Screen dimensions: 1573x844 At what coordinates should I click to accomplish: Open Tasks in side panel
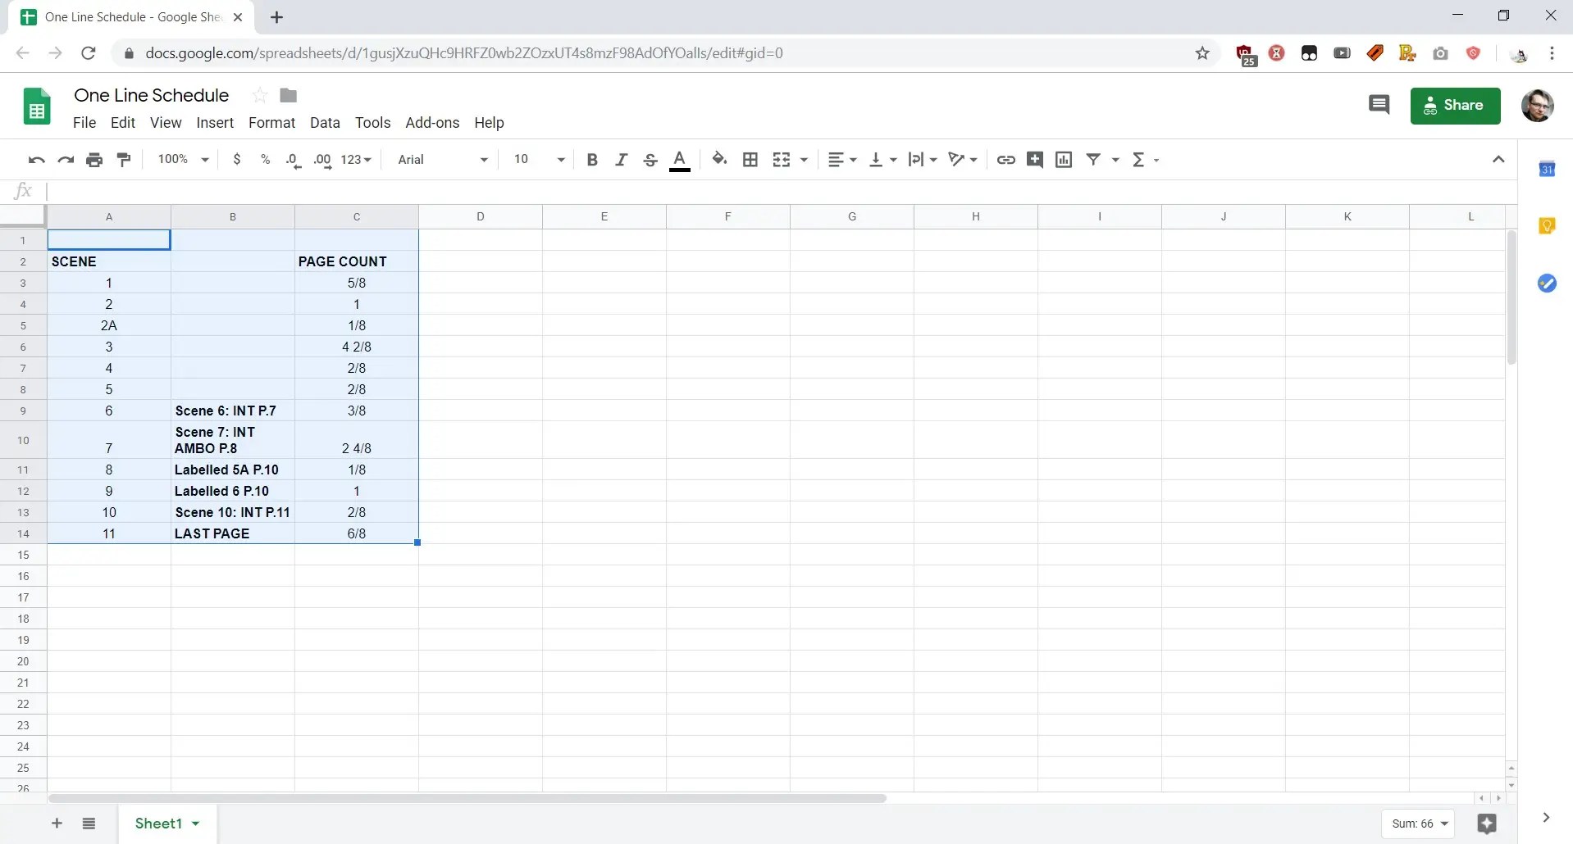(x=1547, y=284)
